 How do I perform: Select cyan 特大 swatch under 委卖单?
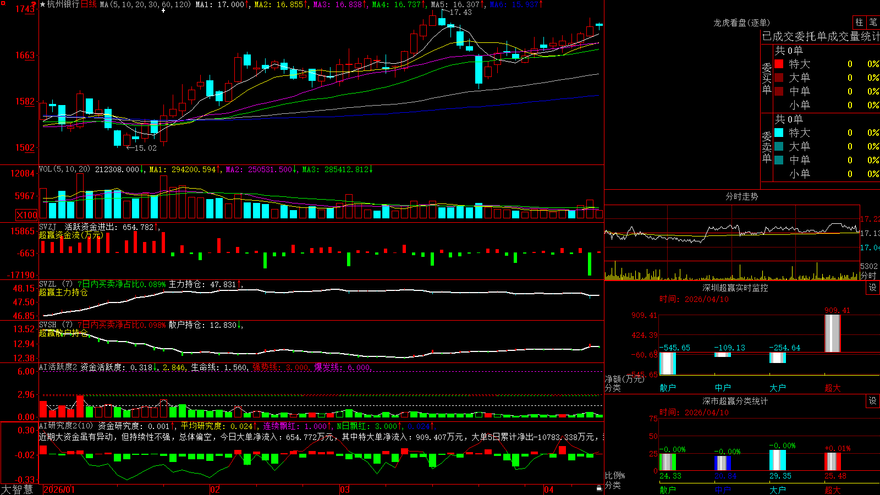tap(779, 133)
